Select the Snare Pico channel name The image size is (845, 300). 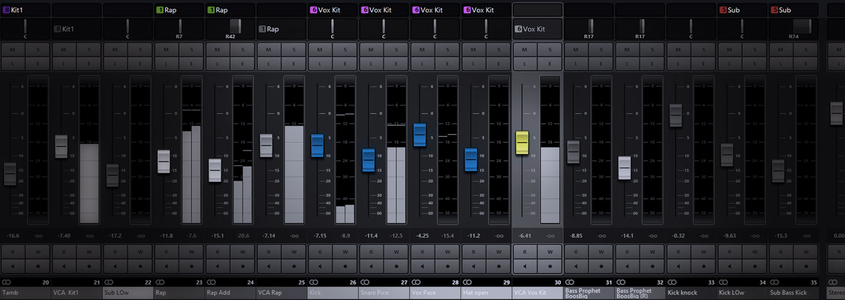point(384,293)
